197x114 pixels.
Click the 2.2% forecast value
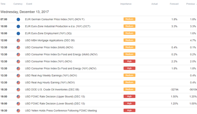tap(174, 61)
